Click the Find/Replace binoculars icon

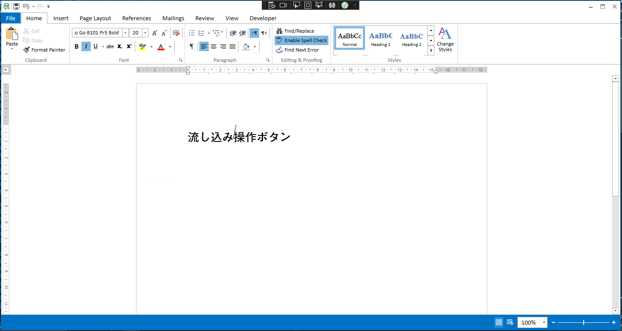coord(279,31)
